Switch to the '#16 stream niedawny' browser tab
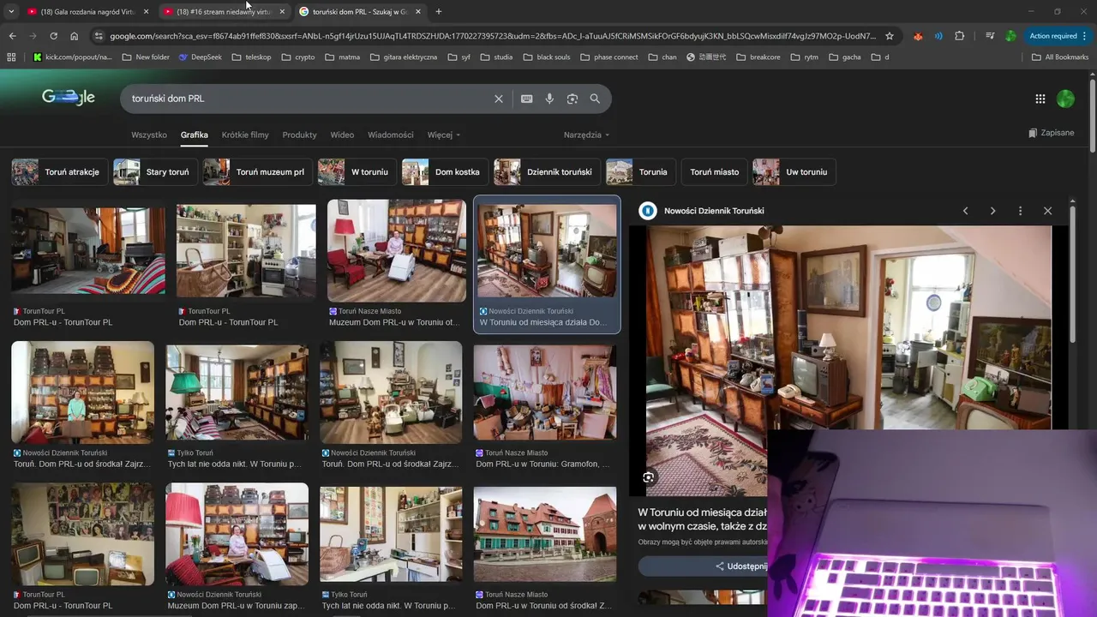Screen dimensions: 1097x617 pyautogui.click(x=224, y=12)
